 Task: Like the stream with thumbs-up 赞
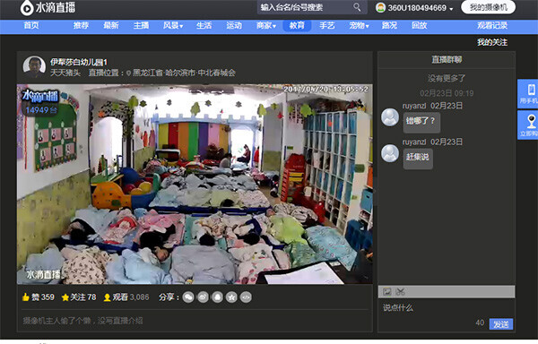click(x=38, y=297)
